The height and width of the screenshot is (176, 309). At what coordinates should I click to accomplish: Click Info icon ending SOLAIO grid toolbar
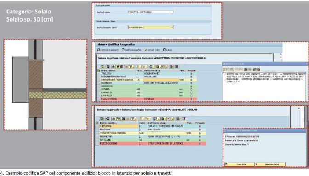pyautogui.click(x=184, y=118)
